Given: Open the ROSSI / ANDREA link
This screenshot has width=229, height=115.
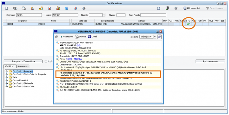Looking at the screenshot, I should (73, 59).
